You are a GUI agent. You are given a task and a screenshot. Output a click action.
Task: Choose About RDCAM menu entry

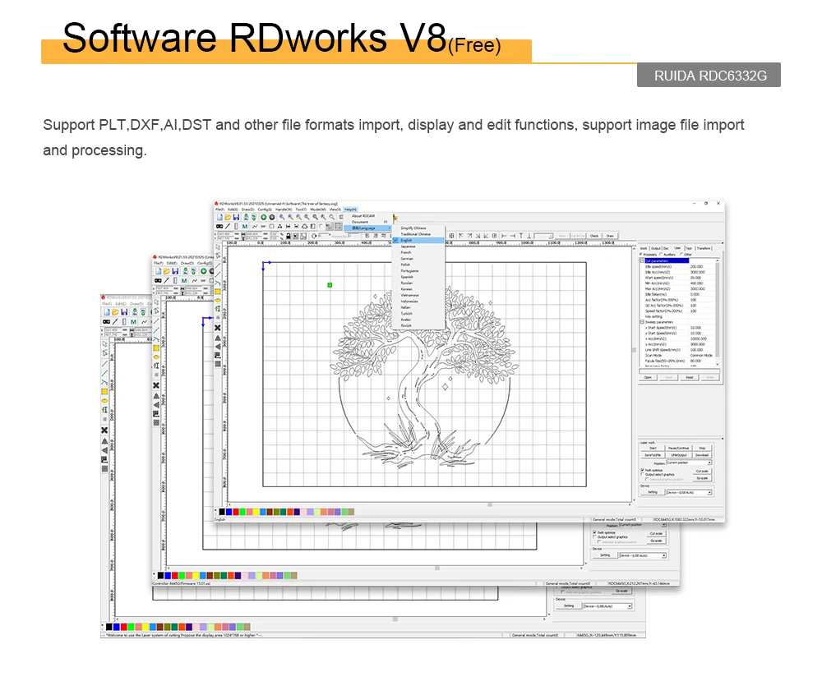[x=363, y=216]
